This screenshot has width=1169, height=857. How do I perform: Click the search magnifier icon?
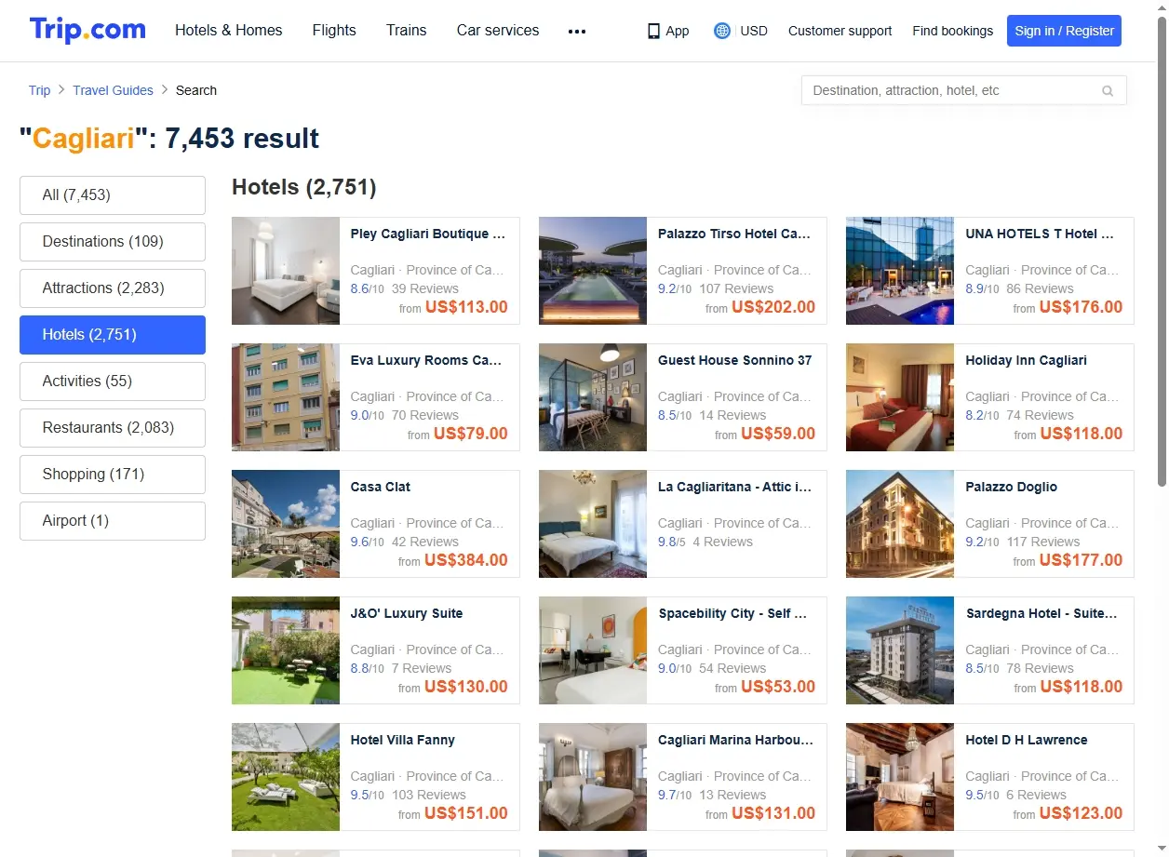1108,91
